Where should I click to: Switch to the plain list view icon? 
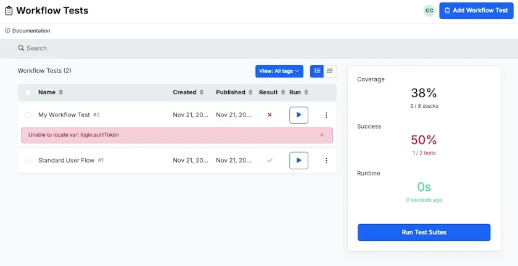point(330,71)
